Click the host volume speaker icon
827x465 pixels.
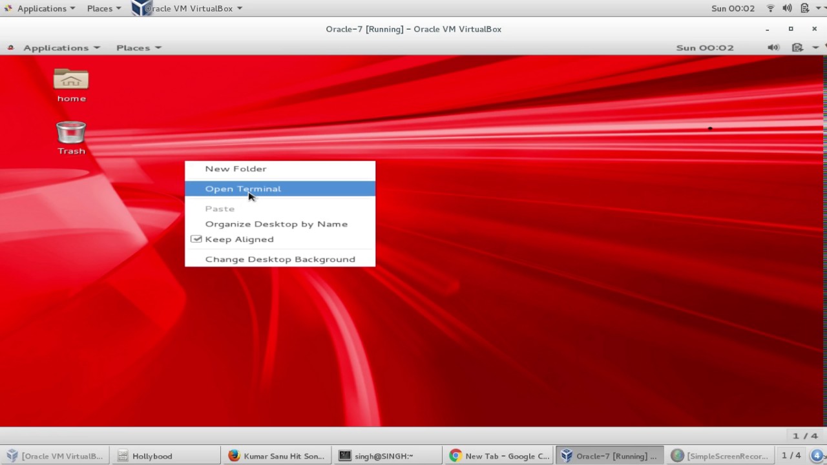(x=787, y=8)
